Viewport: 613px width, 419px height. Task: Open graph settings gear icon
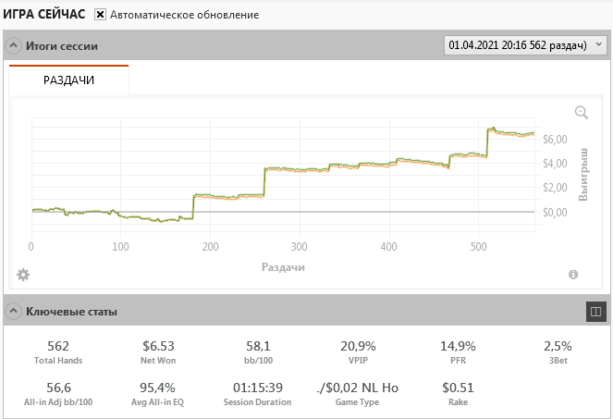[x=23, y=275]
